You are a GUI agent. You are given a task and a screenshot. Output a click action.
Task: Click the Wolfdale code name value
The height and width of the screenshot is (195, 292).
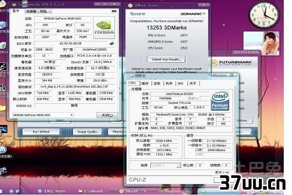pyautogui.click(x=165, y=98)
